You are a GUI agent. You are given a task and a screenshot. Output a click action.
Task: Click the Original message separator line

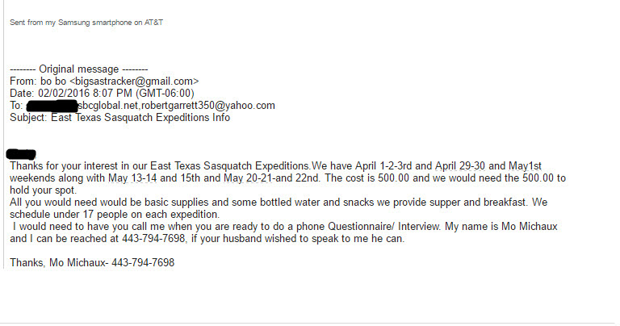tap(76, 69)
